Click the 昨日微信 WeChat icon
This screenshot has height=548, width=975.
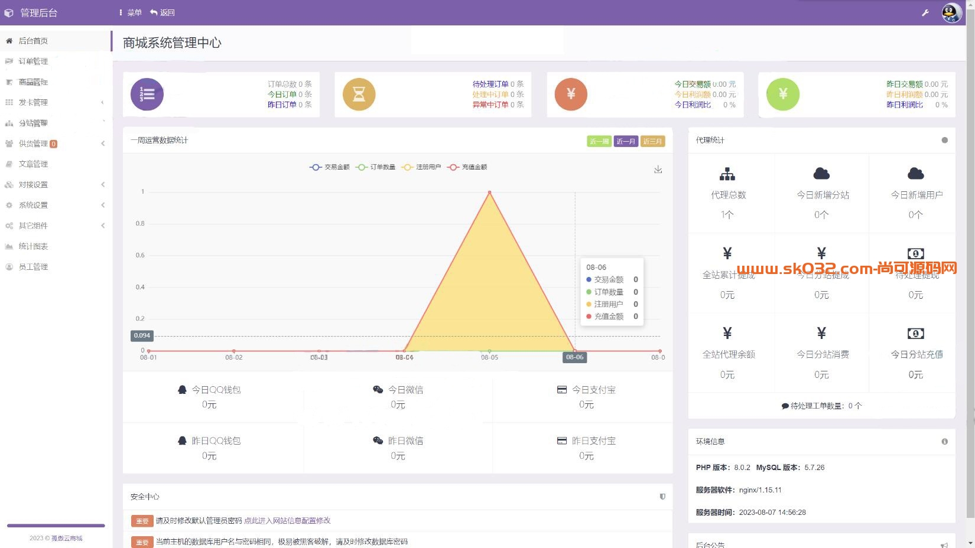(x=378, y=441)
